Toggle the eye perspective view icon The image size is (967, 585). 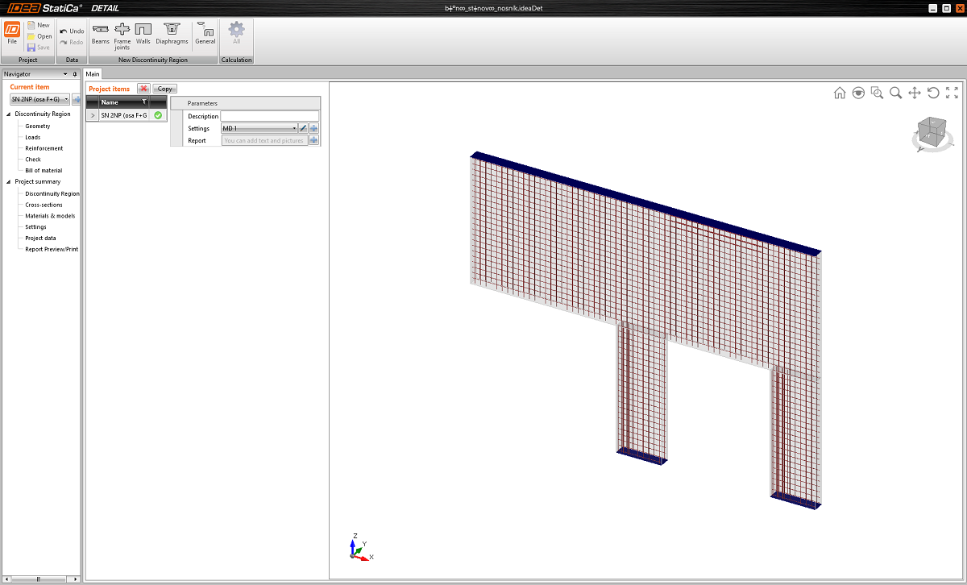tap(858, 93)
